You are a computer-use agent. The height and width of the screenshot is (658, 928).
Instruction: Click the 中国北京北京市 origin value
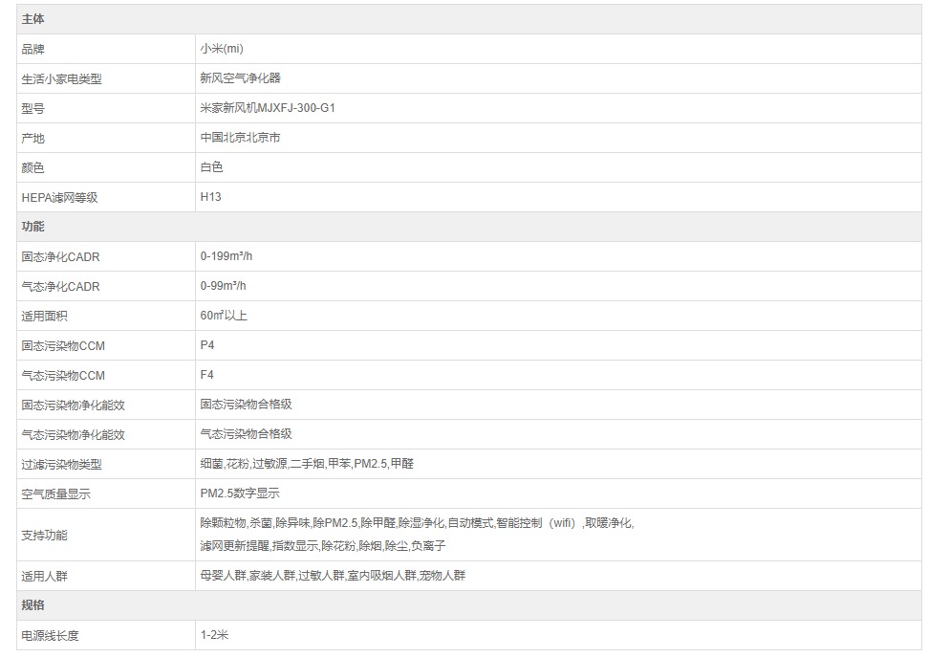[x=240, y=138]
